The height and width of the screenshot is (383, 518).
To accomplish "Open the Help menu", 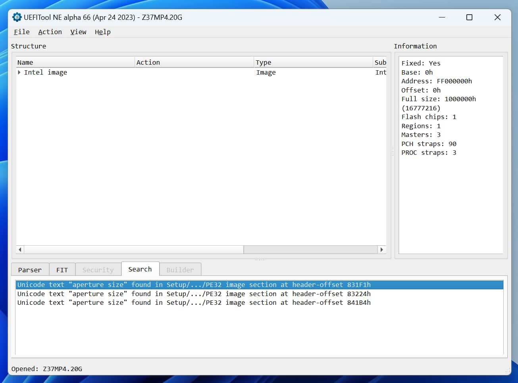I will pyautogui.click(x=102, y=32).
